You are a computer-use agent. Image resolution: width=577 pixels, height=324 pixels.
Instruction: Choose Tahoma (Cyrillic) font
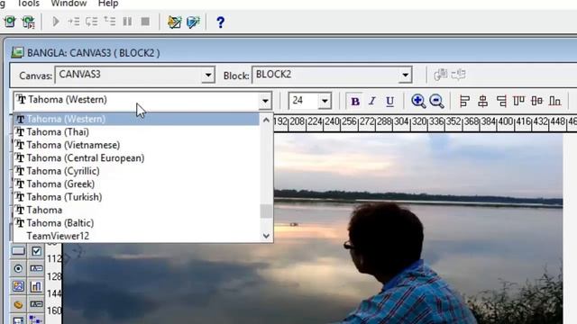coord(136,171)
